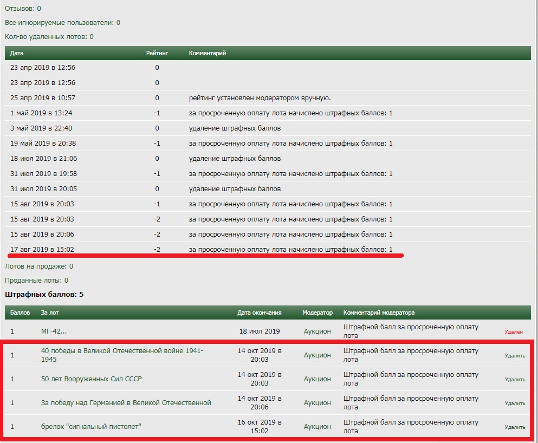Click the "За лот" column header

pyautogui.click(x=49, y=313)
